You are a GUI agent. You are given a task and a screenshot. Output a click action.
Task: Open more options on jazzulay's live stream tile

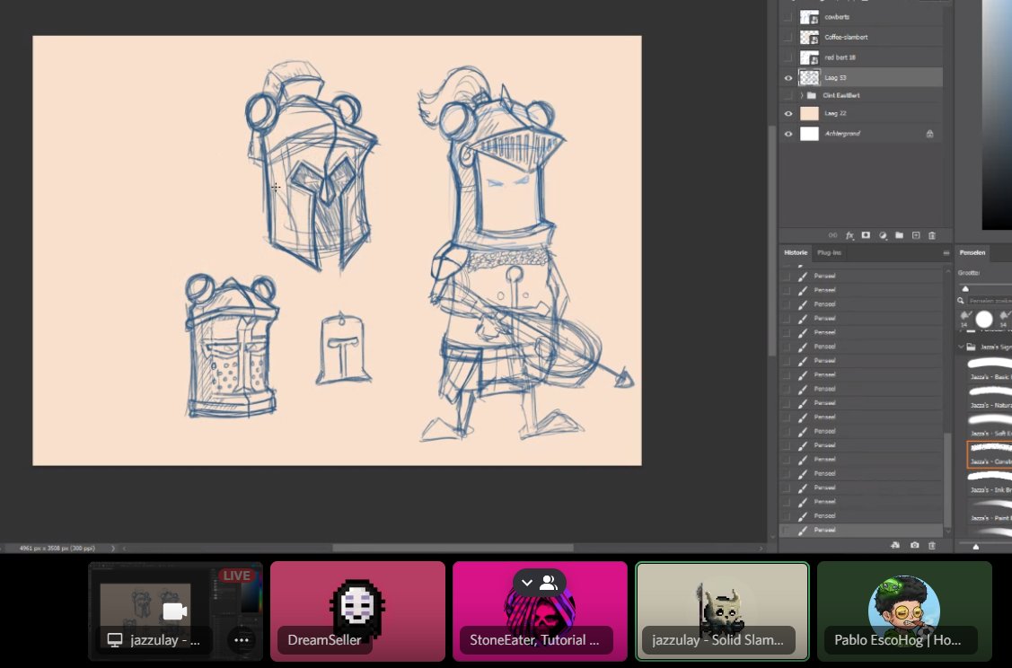[242, 640]
